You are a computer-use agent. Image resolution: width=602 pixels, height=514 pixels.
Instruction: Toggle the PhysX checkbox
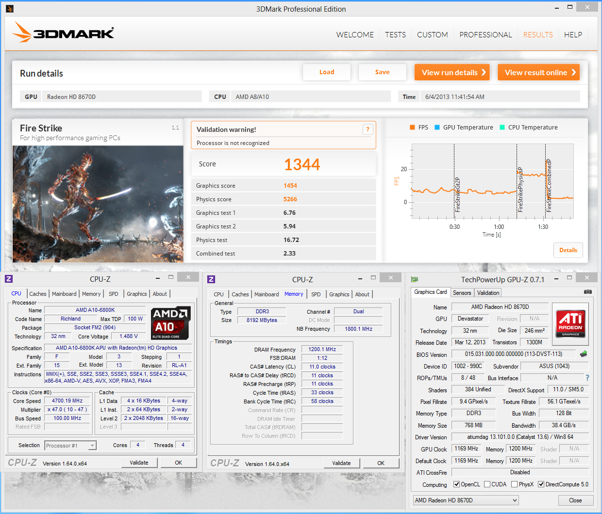pyautogui.click(x=514, y=484)
